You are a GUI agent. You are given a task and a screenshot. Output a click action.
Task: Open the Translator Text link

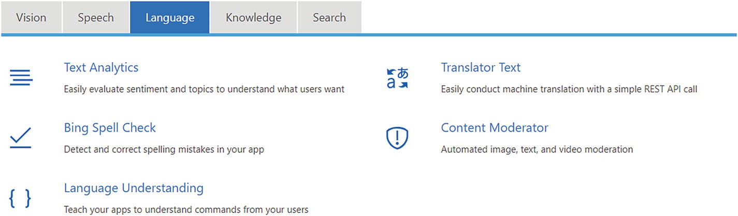pos(481,67)
